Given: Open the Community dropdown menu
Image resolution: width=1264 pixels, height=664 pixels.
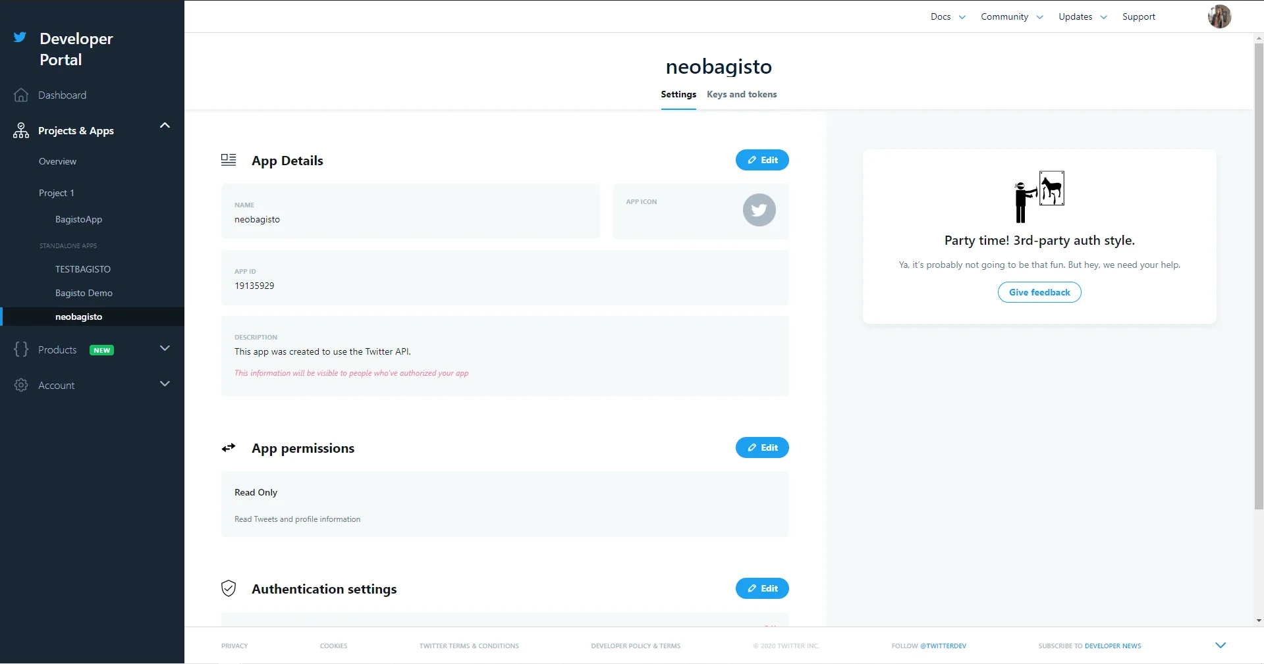Looking at the screenshot, I should pos(1011,16).
